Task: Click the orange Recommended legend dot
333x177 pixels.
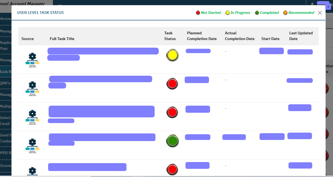Action: (285, 13)
